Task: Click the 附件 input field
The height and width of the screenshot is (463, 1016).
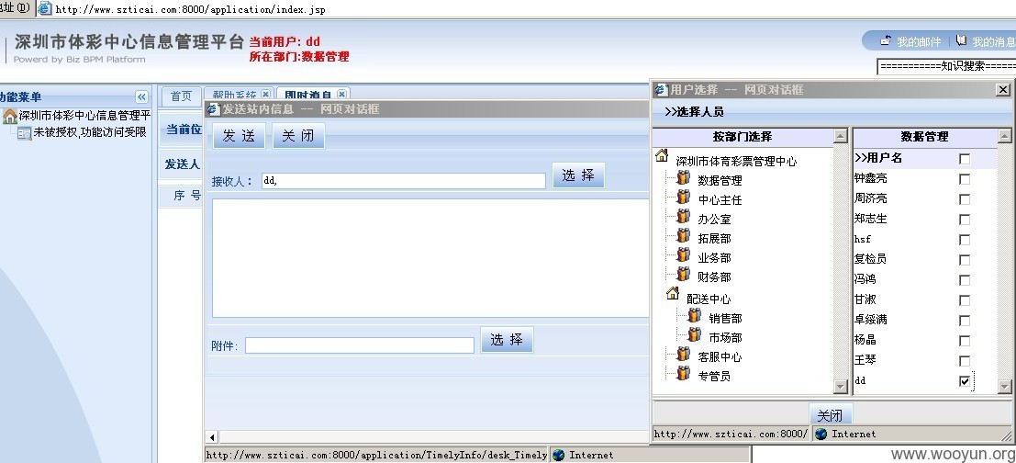Action: pyautogui.click(x=360, y=345)
